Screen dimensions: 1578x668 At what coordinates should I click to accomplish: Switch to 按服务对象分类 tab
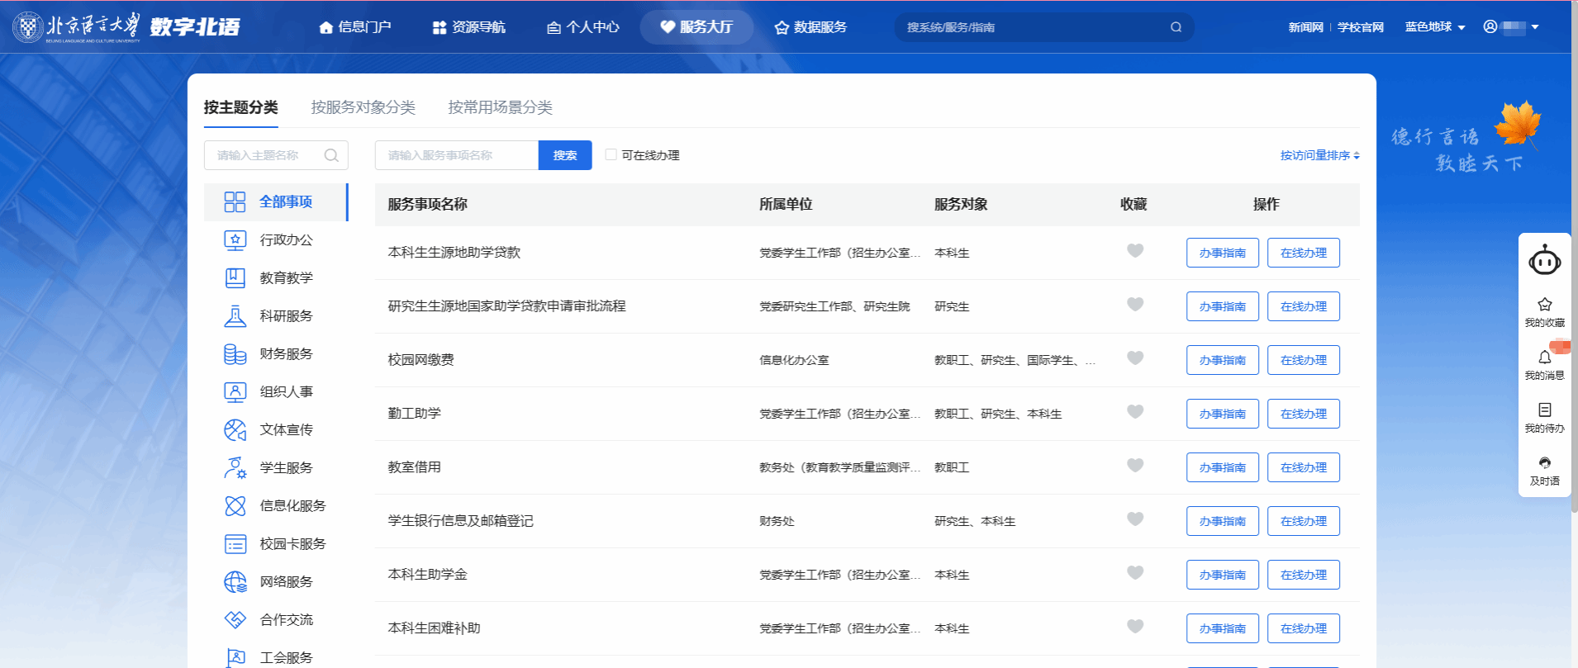363,107
